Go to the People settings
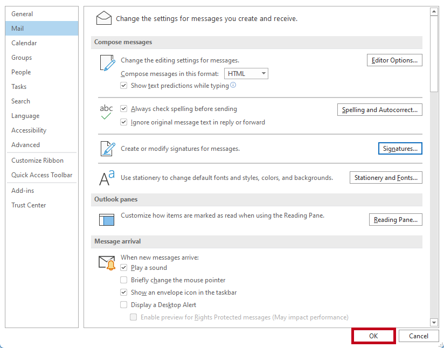The width and height of the screenshot is (444, 348). click(x=41, y=72)
